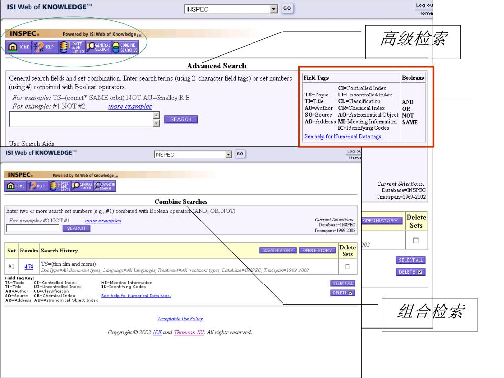Tick Delete Sets checkbox in back window
The image size is (504, 378).
click(x=416, y=240)
